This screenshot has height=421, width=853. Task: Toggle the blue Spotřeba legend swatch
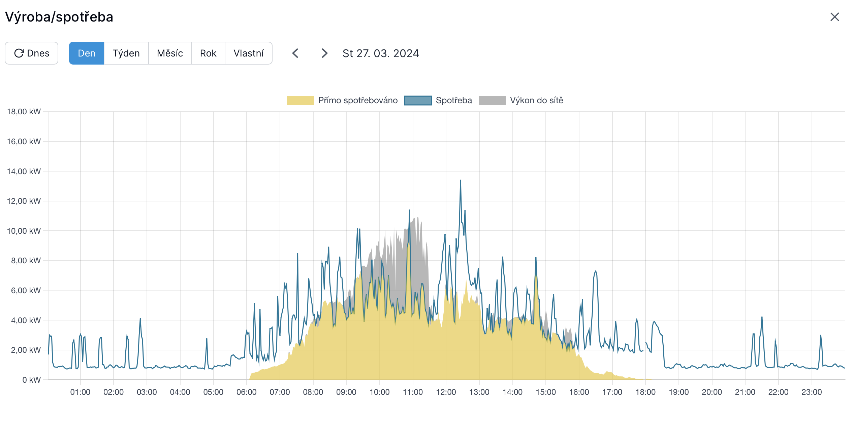point(418,101)
